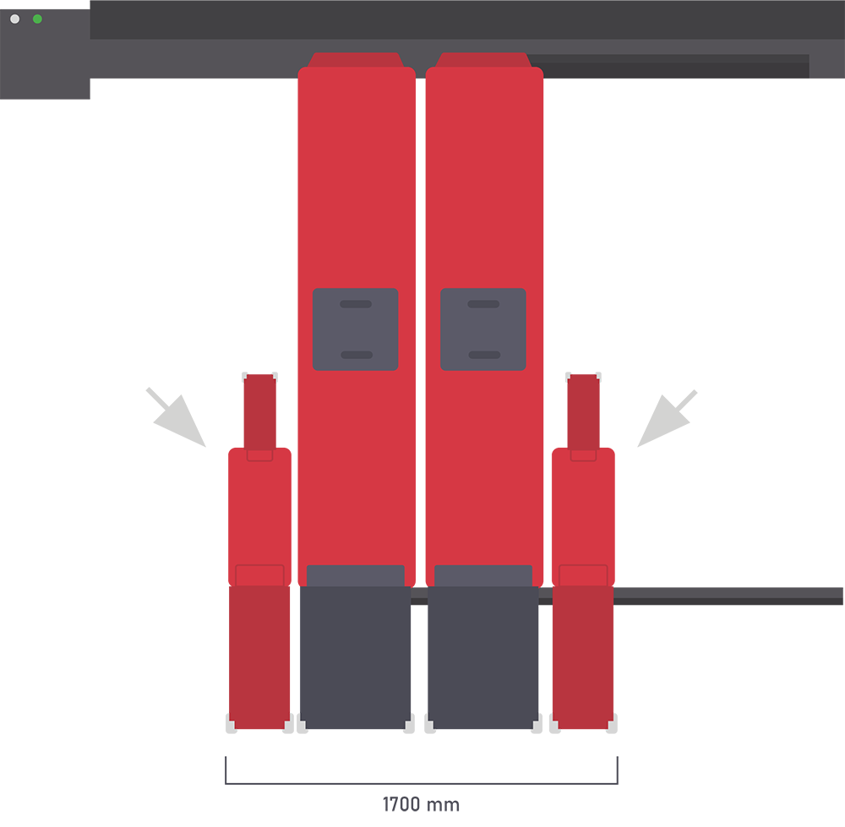Click the right white pointed shape at bottom
Screen dimensions: 845x827
545,737
